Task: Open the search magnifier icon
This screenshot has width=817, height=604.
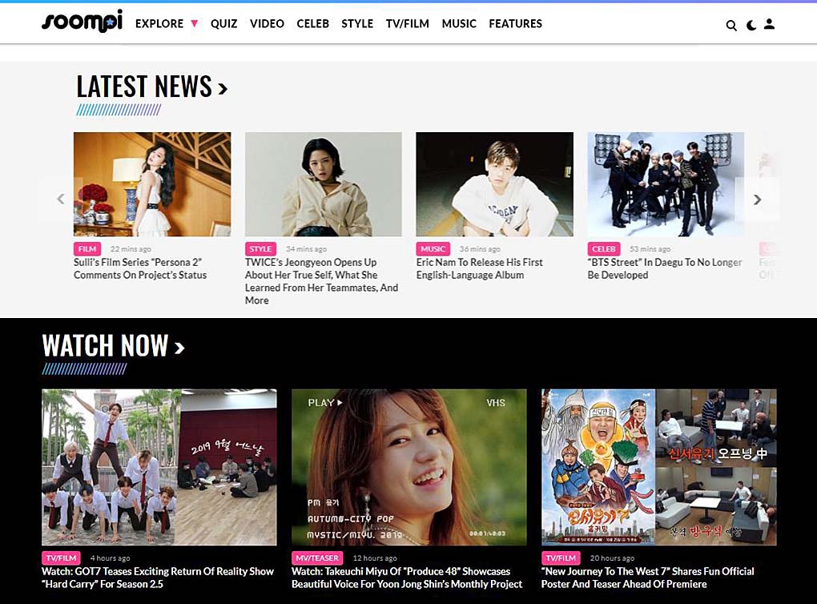Action: pos(731,25)
